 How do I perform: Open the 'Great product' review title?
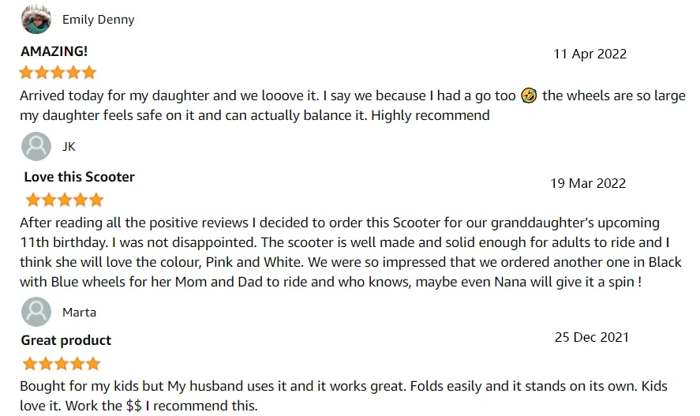(67, 340)
